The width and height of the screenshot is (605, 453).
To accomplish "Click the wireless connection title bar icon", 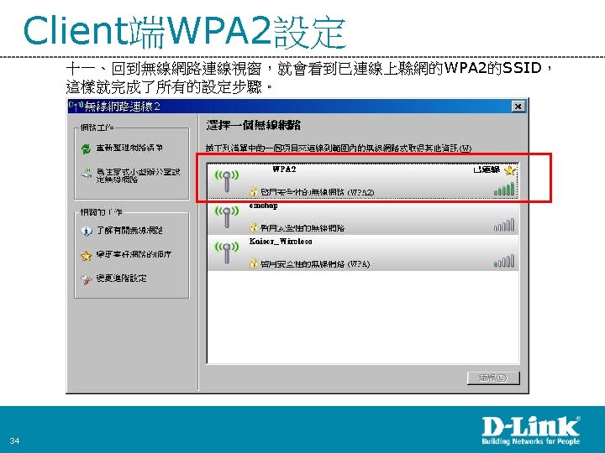I will click(76, 105).
